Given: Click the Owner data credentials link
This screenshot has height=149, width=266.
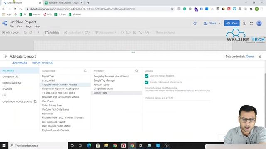Looking at the screenshot, I should 250,56.
